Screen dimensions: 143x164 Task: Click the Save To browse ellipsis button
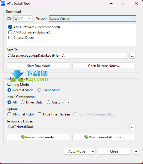pos(132,56)
